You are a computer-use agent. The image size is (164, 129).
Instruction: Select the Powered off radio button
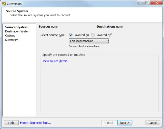(93, 35)
